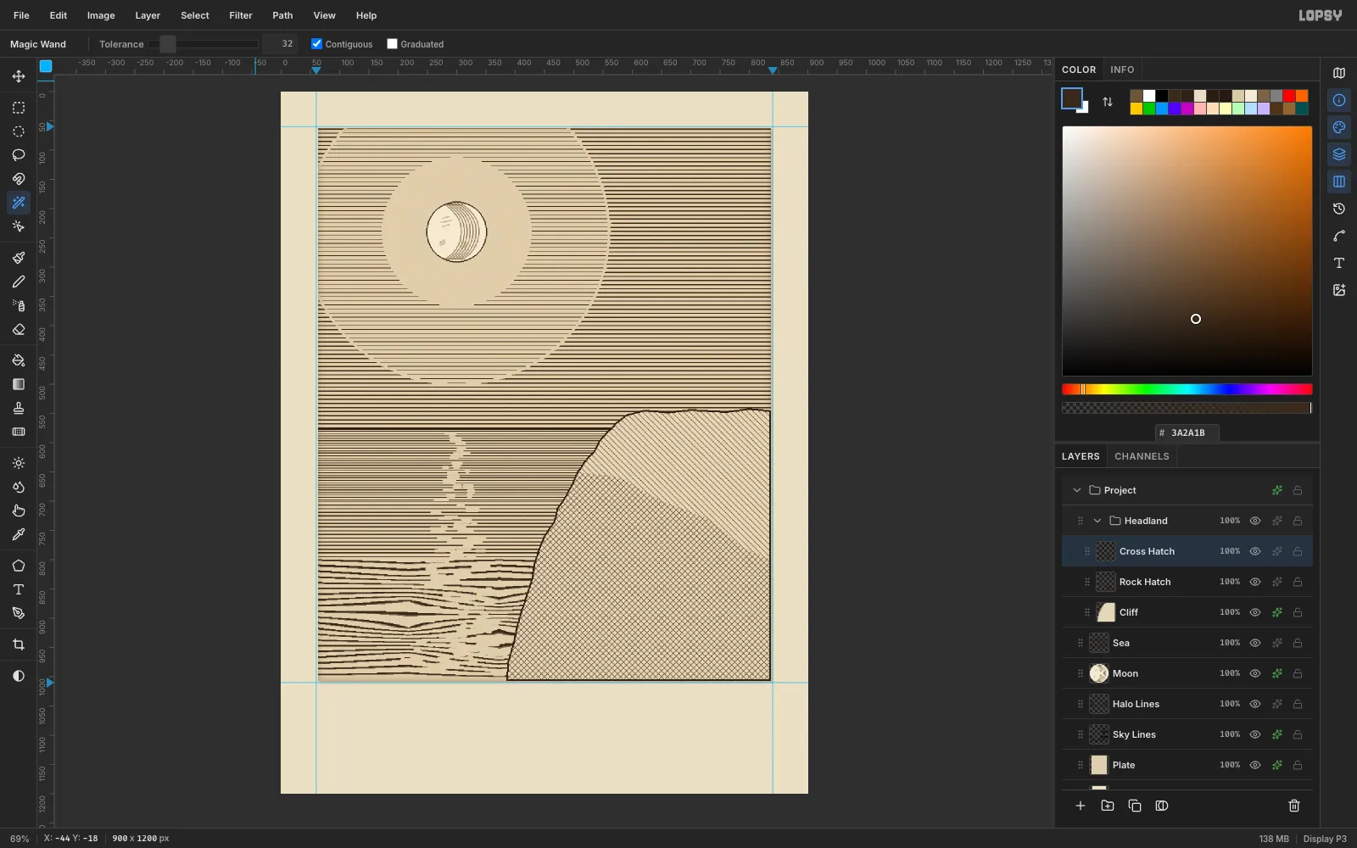This screenshot has width=1357, height=848.
Task: Click the Display P3 color profile label
Action: click(1325, 839)
